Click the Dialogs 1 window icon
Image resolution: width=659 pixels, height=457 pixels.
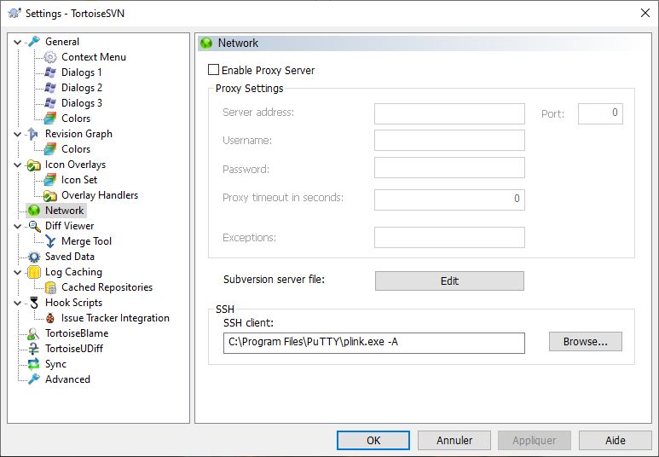50,72
